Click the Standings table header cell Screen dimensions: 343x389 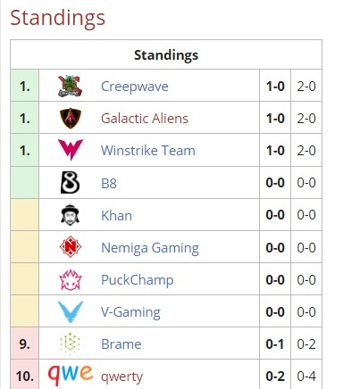pos(166,54)
